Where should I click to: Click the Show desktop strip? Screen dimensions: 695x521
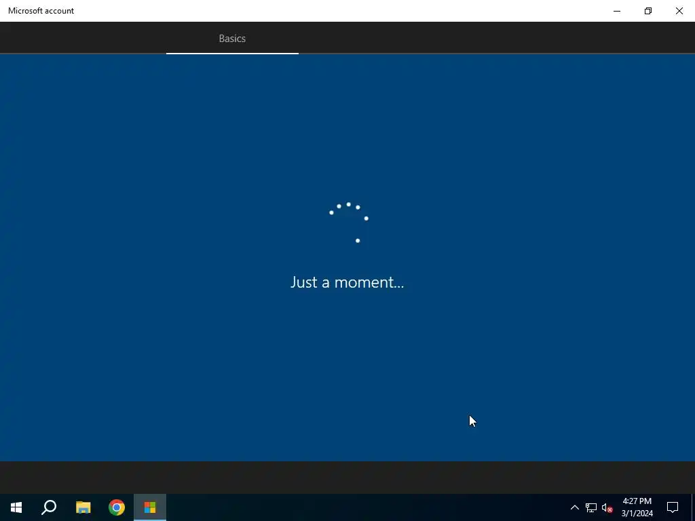pos(693,507)
